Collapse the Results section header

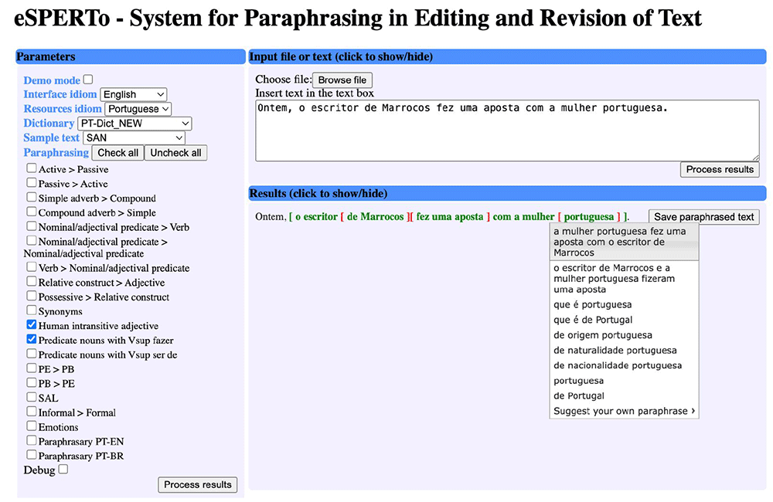click(507, 193)
